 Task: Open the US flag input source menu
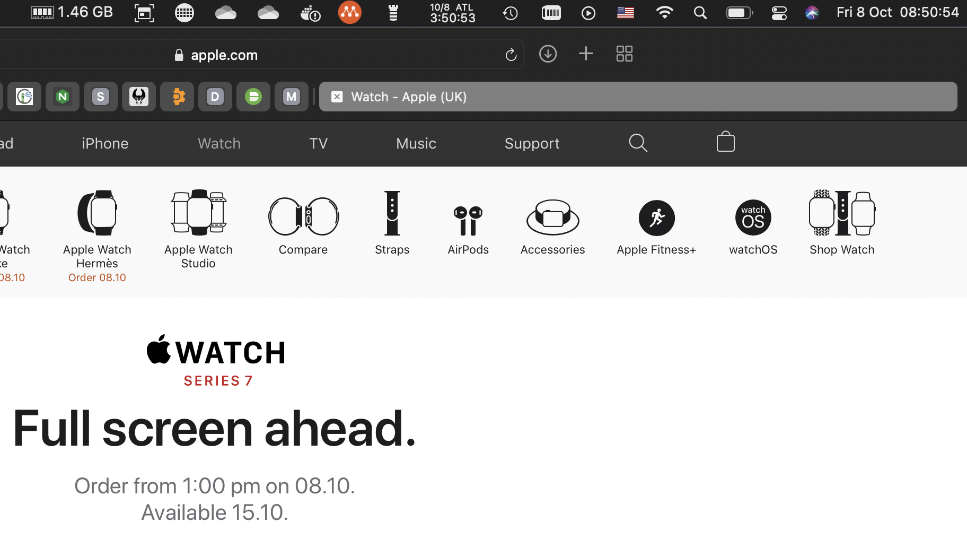(x=626, y=13)
